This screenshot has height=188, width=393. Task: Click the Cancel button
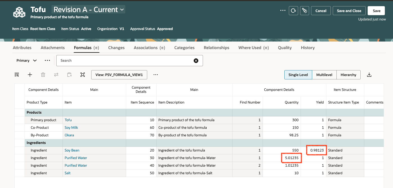(x=321, y=11)
